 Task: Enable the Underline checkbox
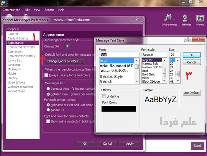click(x=105, y=96)
